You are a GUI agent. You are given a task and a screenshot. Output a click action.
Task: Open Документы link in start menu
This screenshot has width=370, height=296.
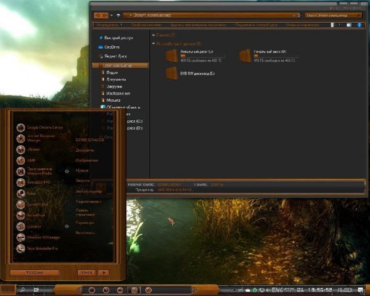click(85, 150)
